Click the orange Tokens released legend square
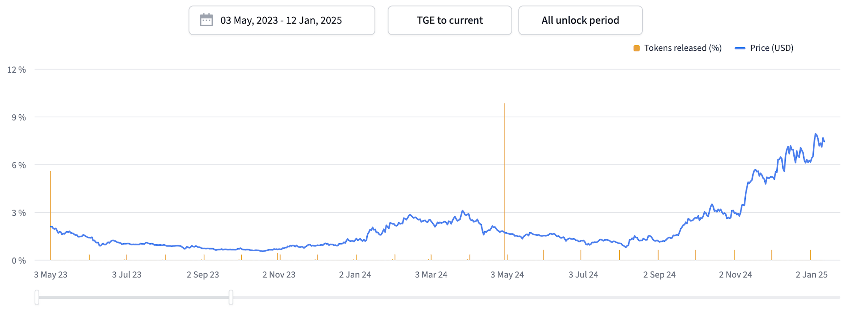The width and height of the screenshot is (852, 310). click(636, 48)
